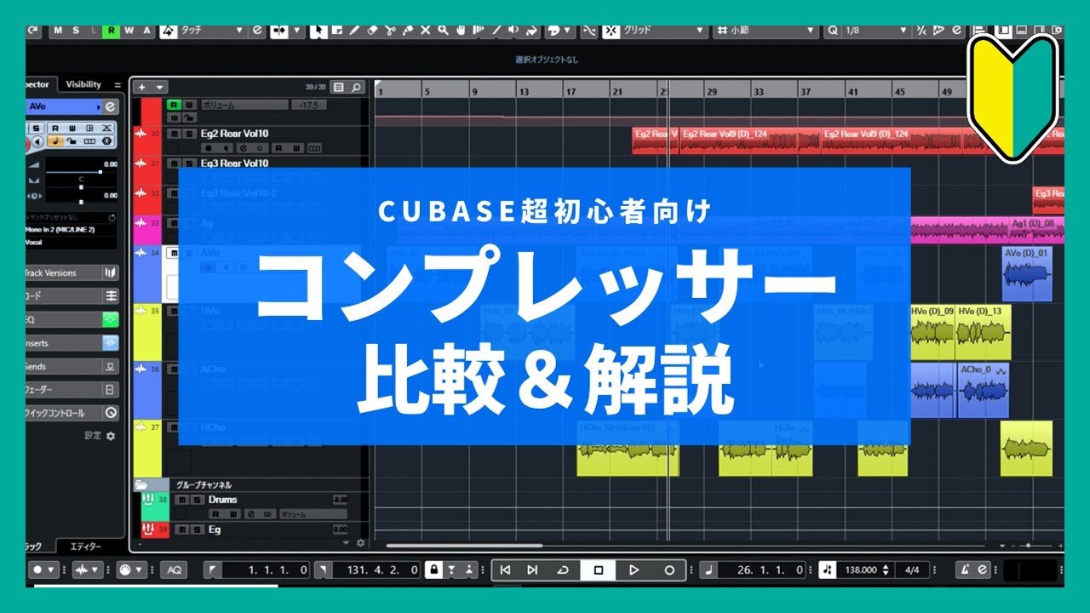Open the 1/8 quantize preset dropdown

[x=877, y=31]
